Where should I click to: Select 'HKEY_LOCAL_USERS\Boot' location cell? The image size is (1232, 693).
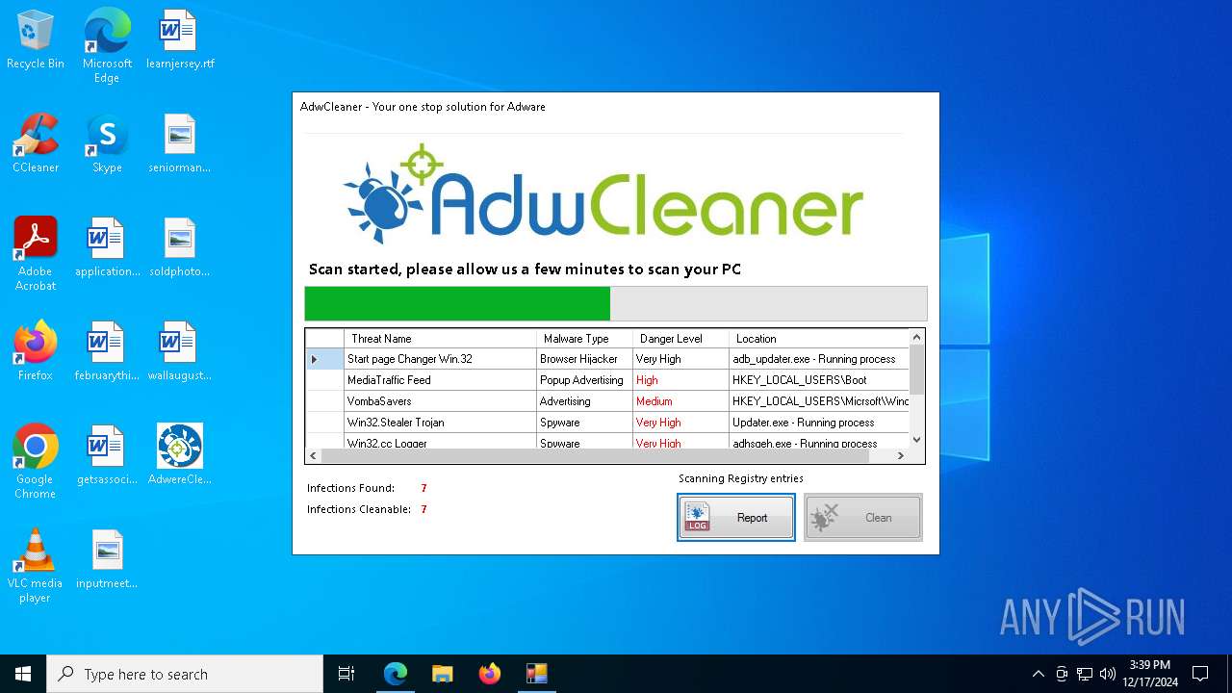(819, 380)
